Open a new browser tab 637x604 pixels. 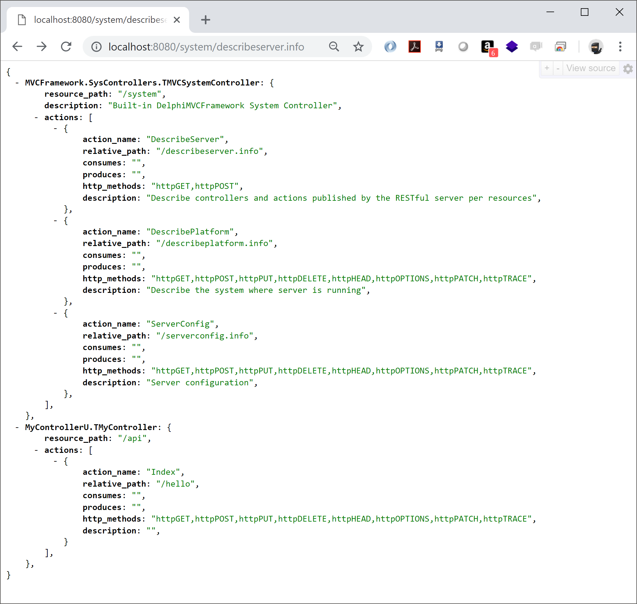coord(205,20)
